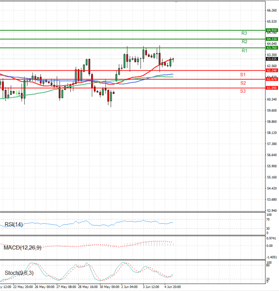Select the R1 resistance label
This screenshot has height=291, width=279.
pos(245,51)
